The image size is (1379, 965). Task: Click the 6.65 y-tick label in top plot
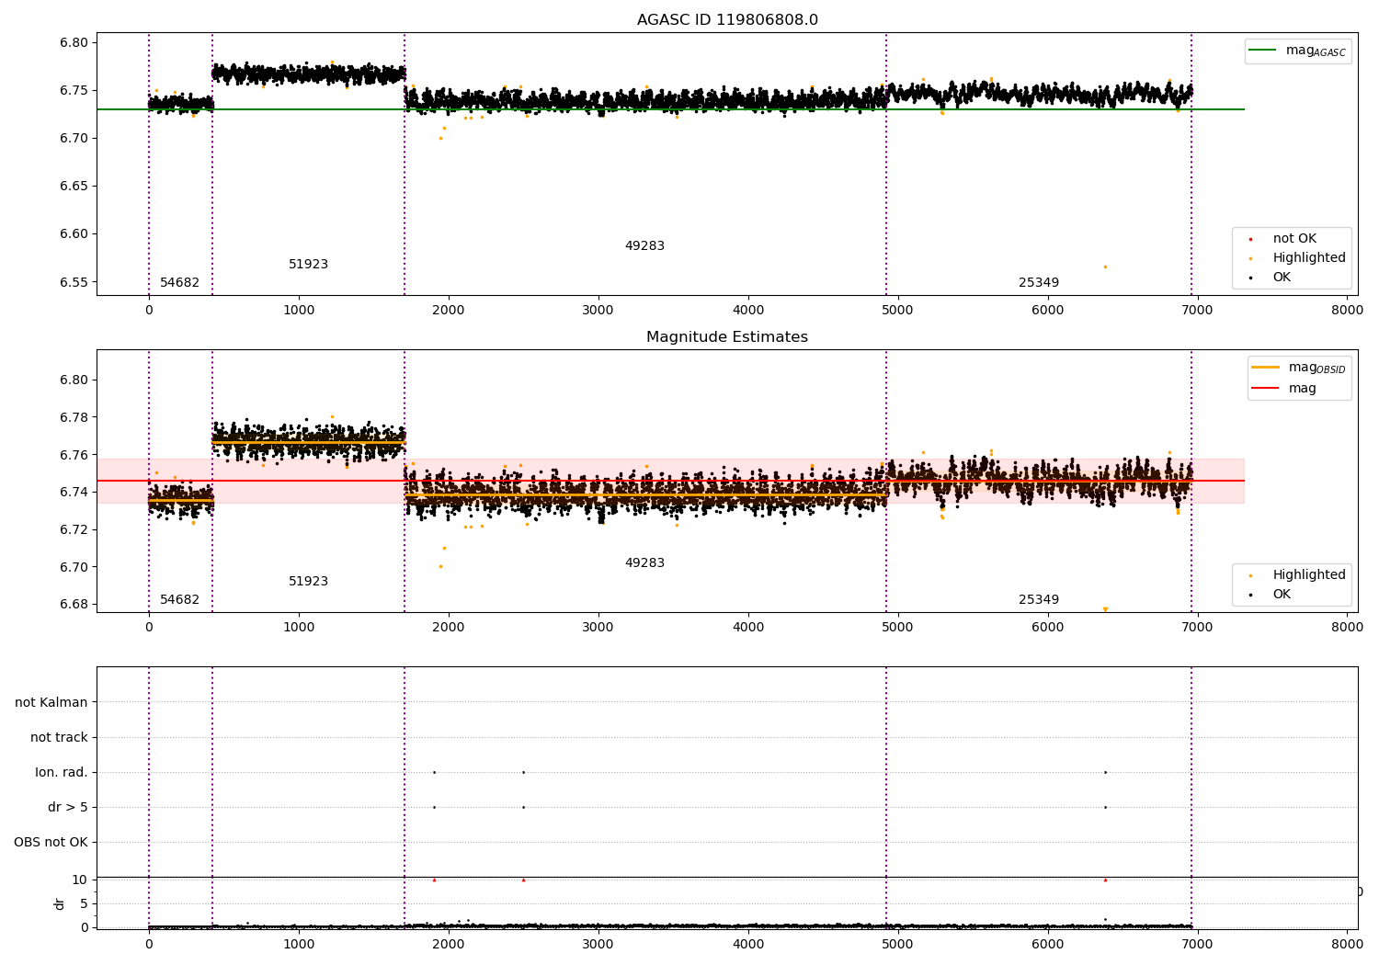click(x=74, y=187)
